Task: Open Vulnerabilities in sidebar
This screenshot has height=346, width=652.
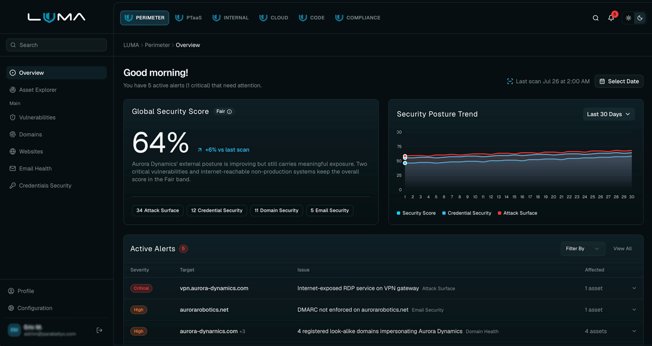Action: click(57, 117)
